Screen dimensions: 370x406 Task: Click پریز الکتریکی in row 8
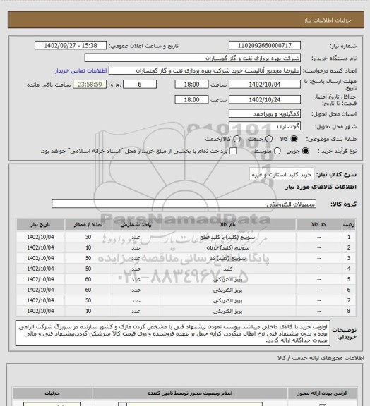pyautogui.click(x=228, y=312)
